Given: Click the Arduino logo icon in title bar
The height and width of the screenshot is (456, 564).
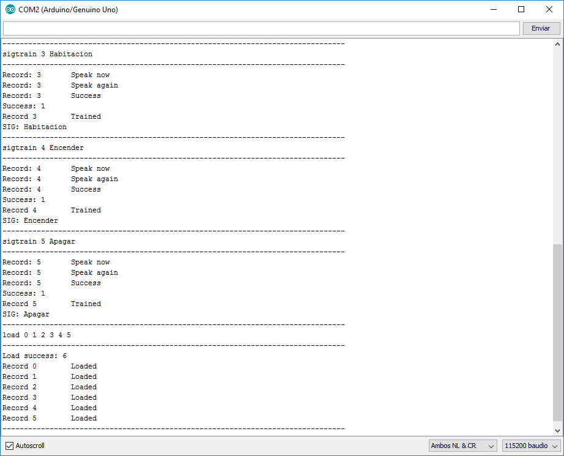Looking at the screenshot, I should [x=10, y=9].
